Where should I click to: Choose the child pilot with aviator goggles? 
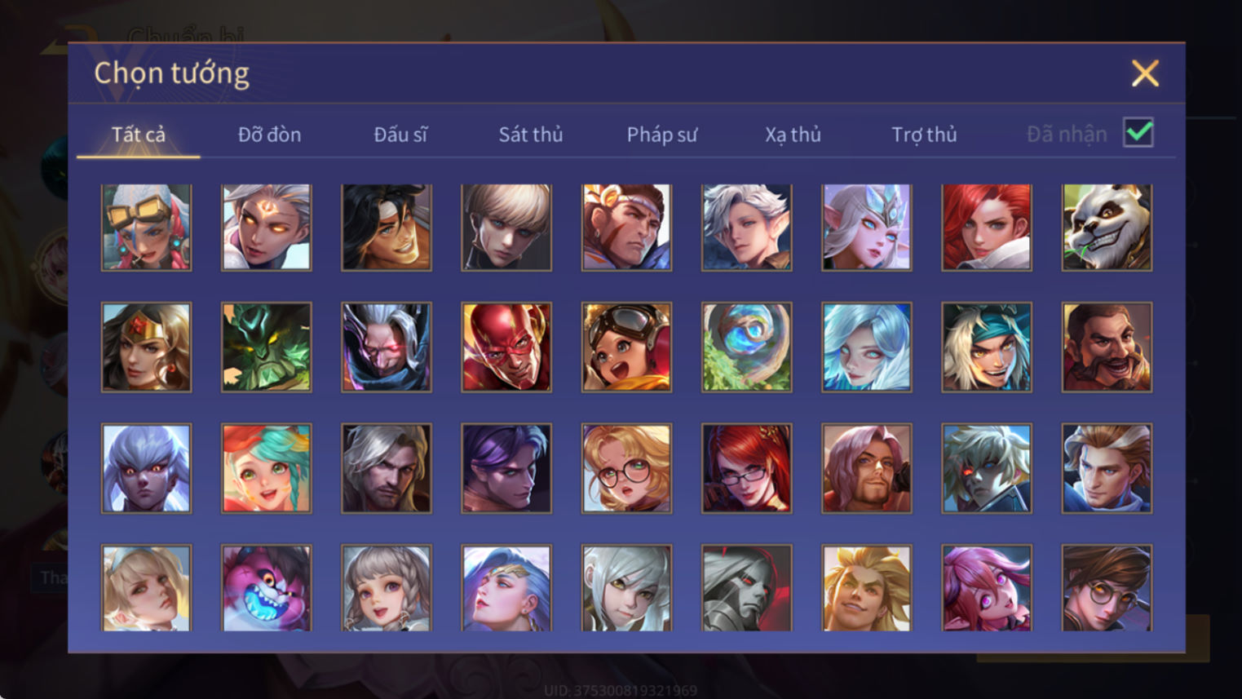626,347
